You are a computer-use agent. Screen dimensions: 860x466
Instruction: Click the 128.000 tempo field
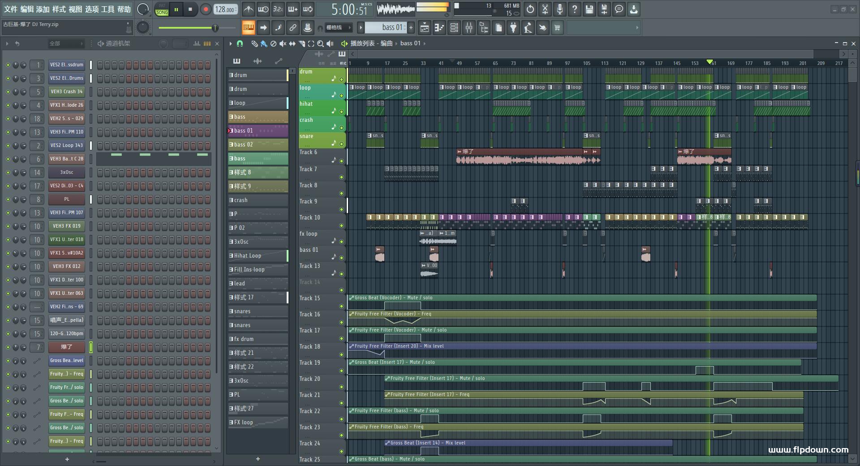(225, 9)
